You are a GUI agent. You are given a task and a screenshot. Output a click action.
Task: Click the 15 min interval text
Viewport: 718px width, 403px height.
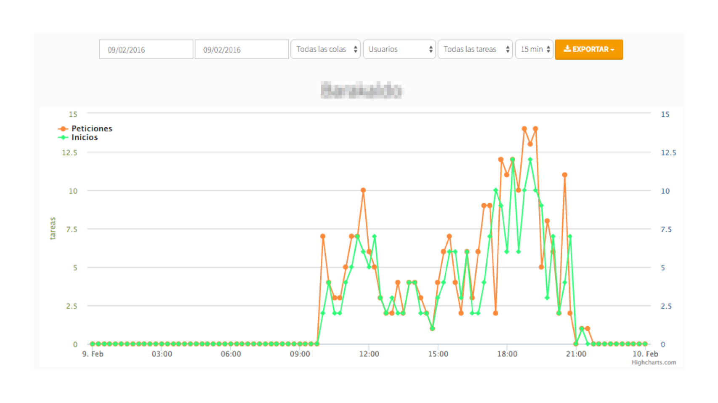coord(531,49)
